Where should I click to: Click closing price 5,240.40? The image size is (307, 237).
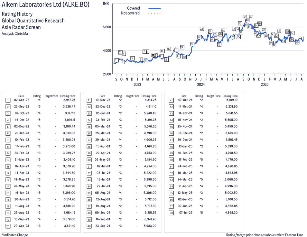pyautogui.click(x=150, y=113)
